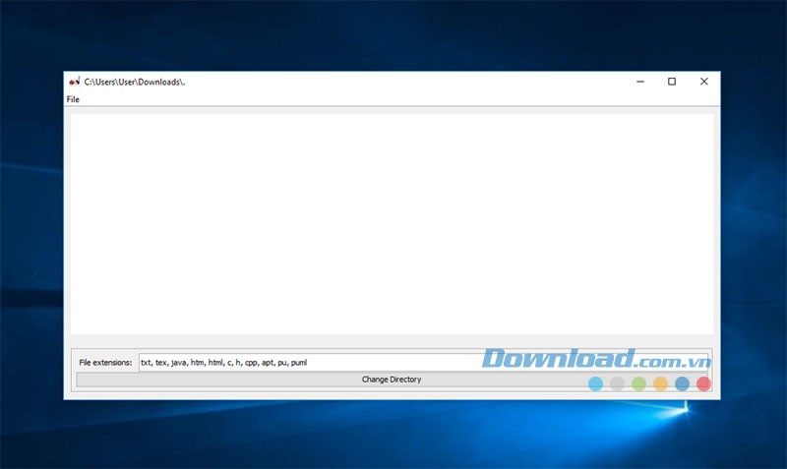Open the File menu
This screenshot has height=469, width=787.
[x=73, y=99]
